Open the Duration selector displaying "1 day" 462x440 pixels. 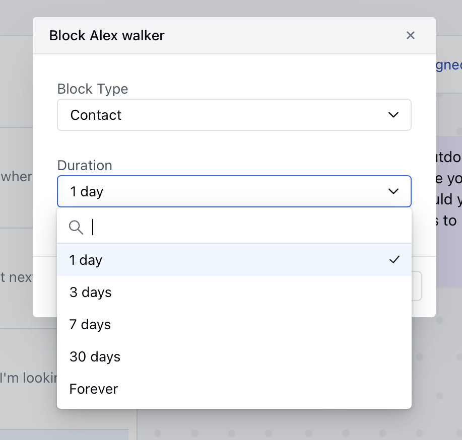tap(234, 191)
